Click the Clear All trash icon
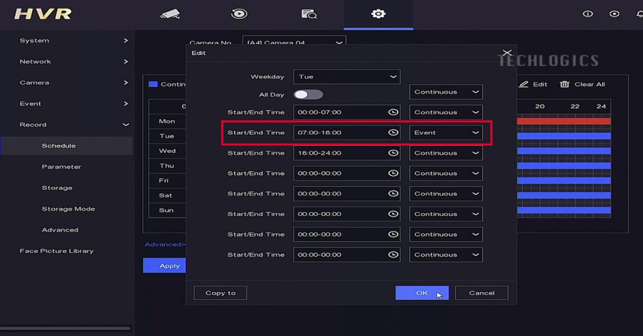The height and width of the screenshot is (336, 643). click(565, 85)
